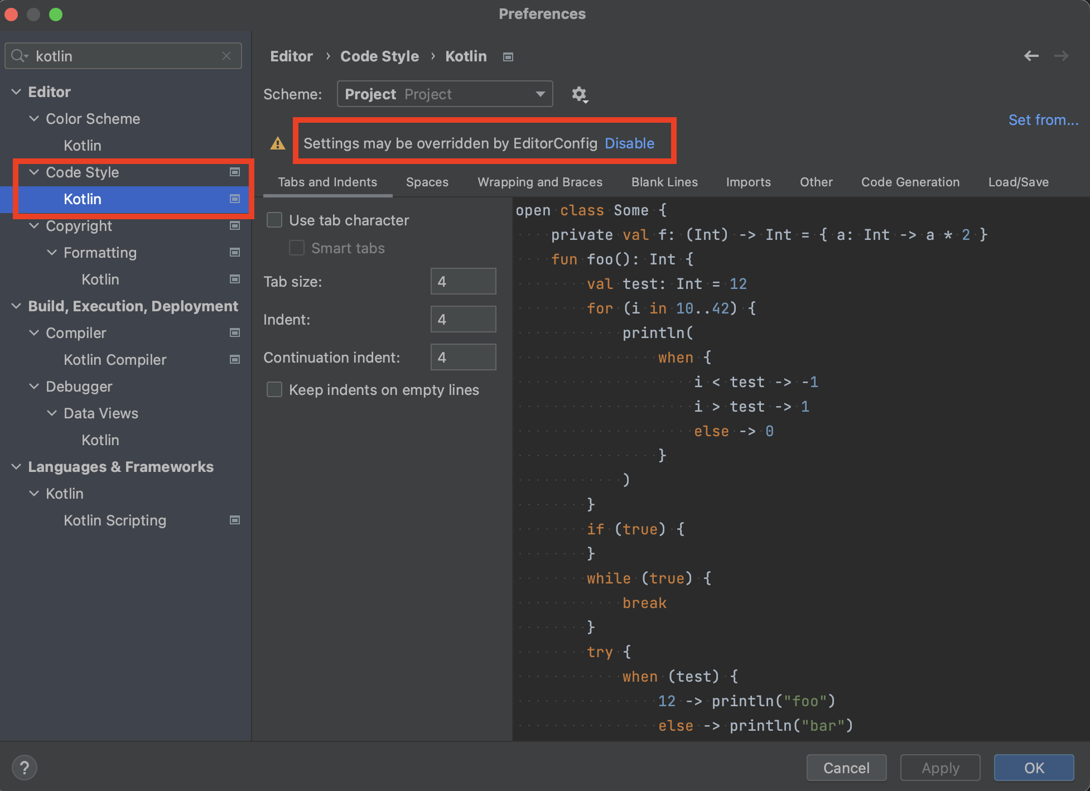Viewport: 1090px width, 791px height.
Task: Focus the Tab size input field
Action: coord(463,281)
